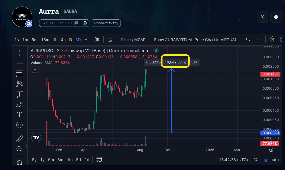Select the trend line drawing tool
The image size is (285, 170).
(x=19, y=63)
